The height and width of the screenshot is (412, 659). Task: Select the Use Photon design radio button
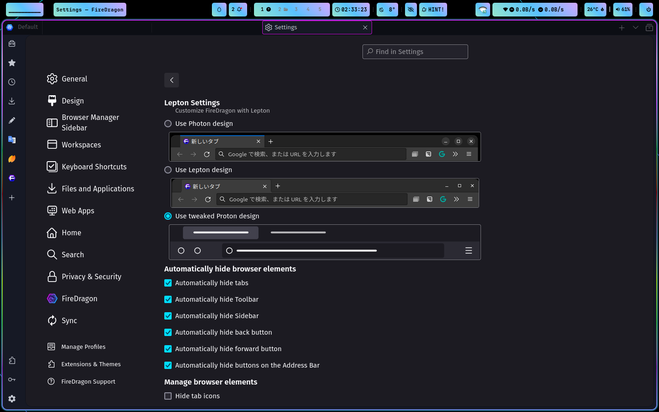pyautogui.click(x=167, y=124)
